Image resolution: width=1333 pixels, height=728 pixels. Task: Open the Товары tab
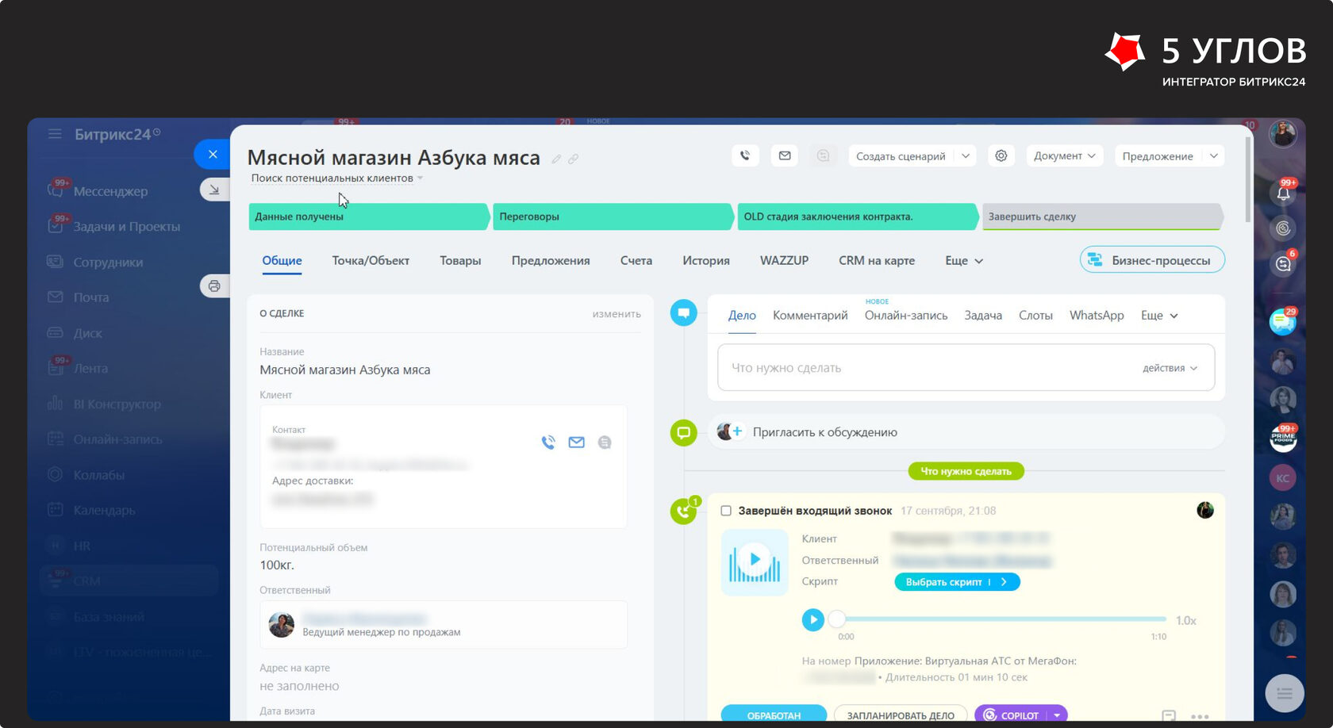(460, 261)
